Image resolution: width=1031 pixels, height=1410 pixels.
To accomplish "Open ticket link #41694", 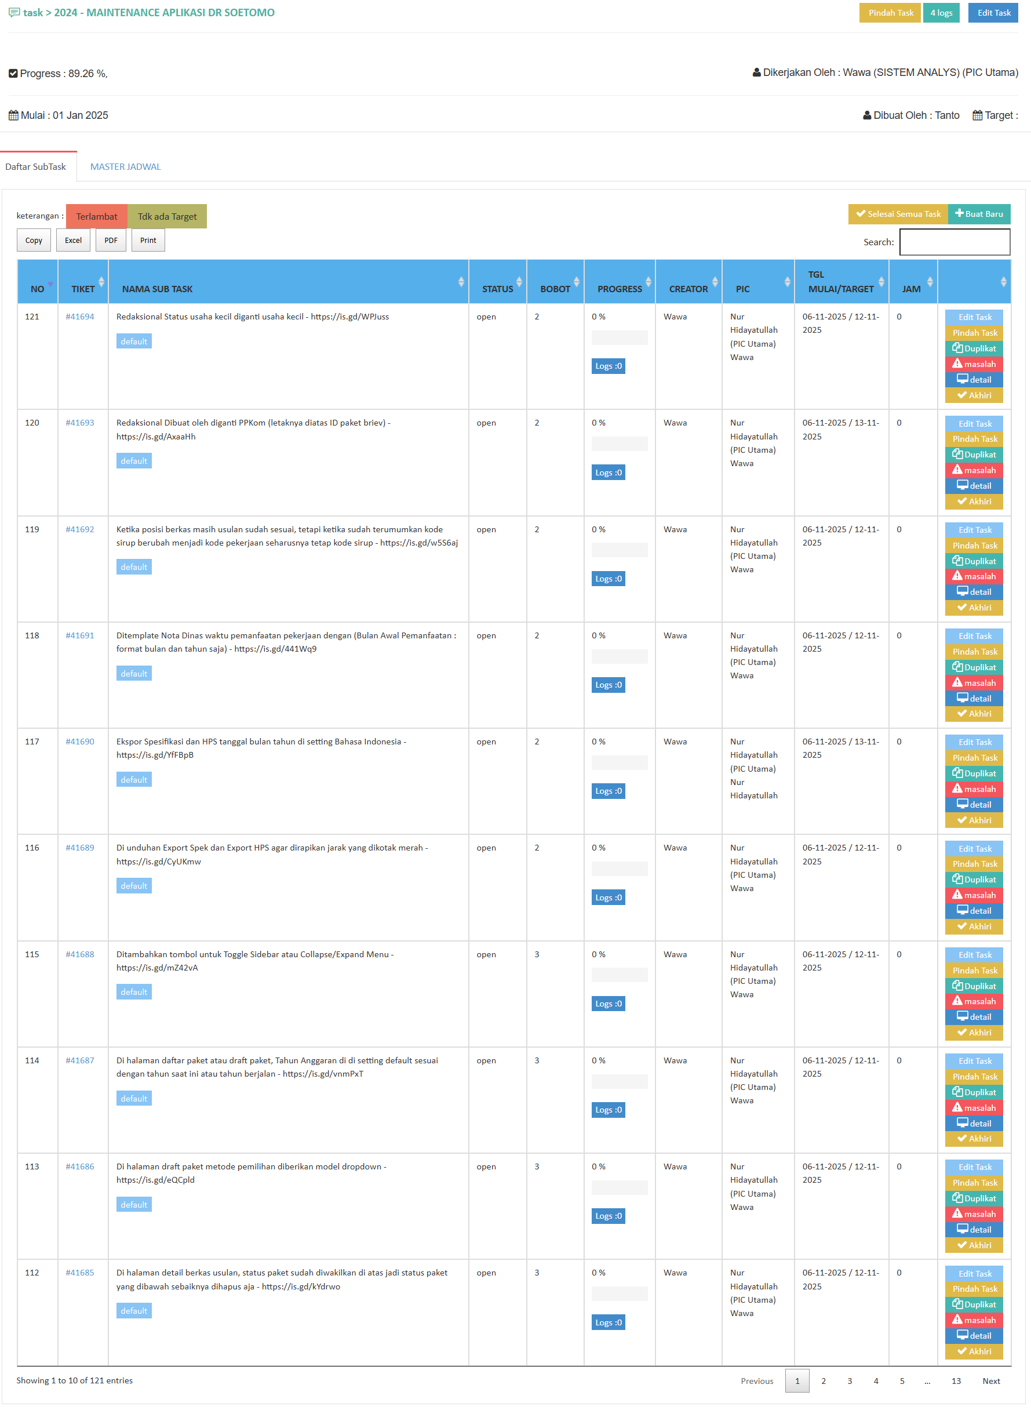I will coord(80,317).
